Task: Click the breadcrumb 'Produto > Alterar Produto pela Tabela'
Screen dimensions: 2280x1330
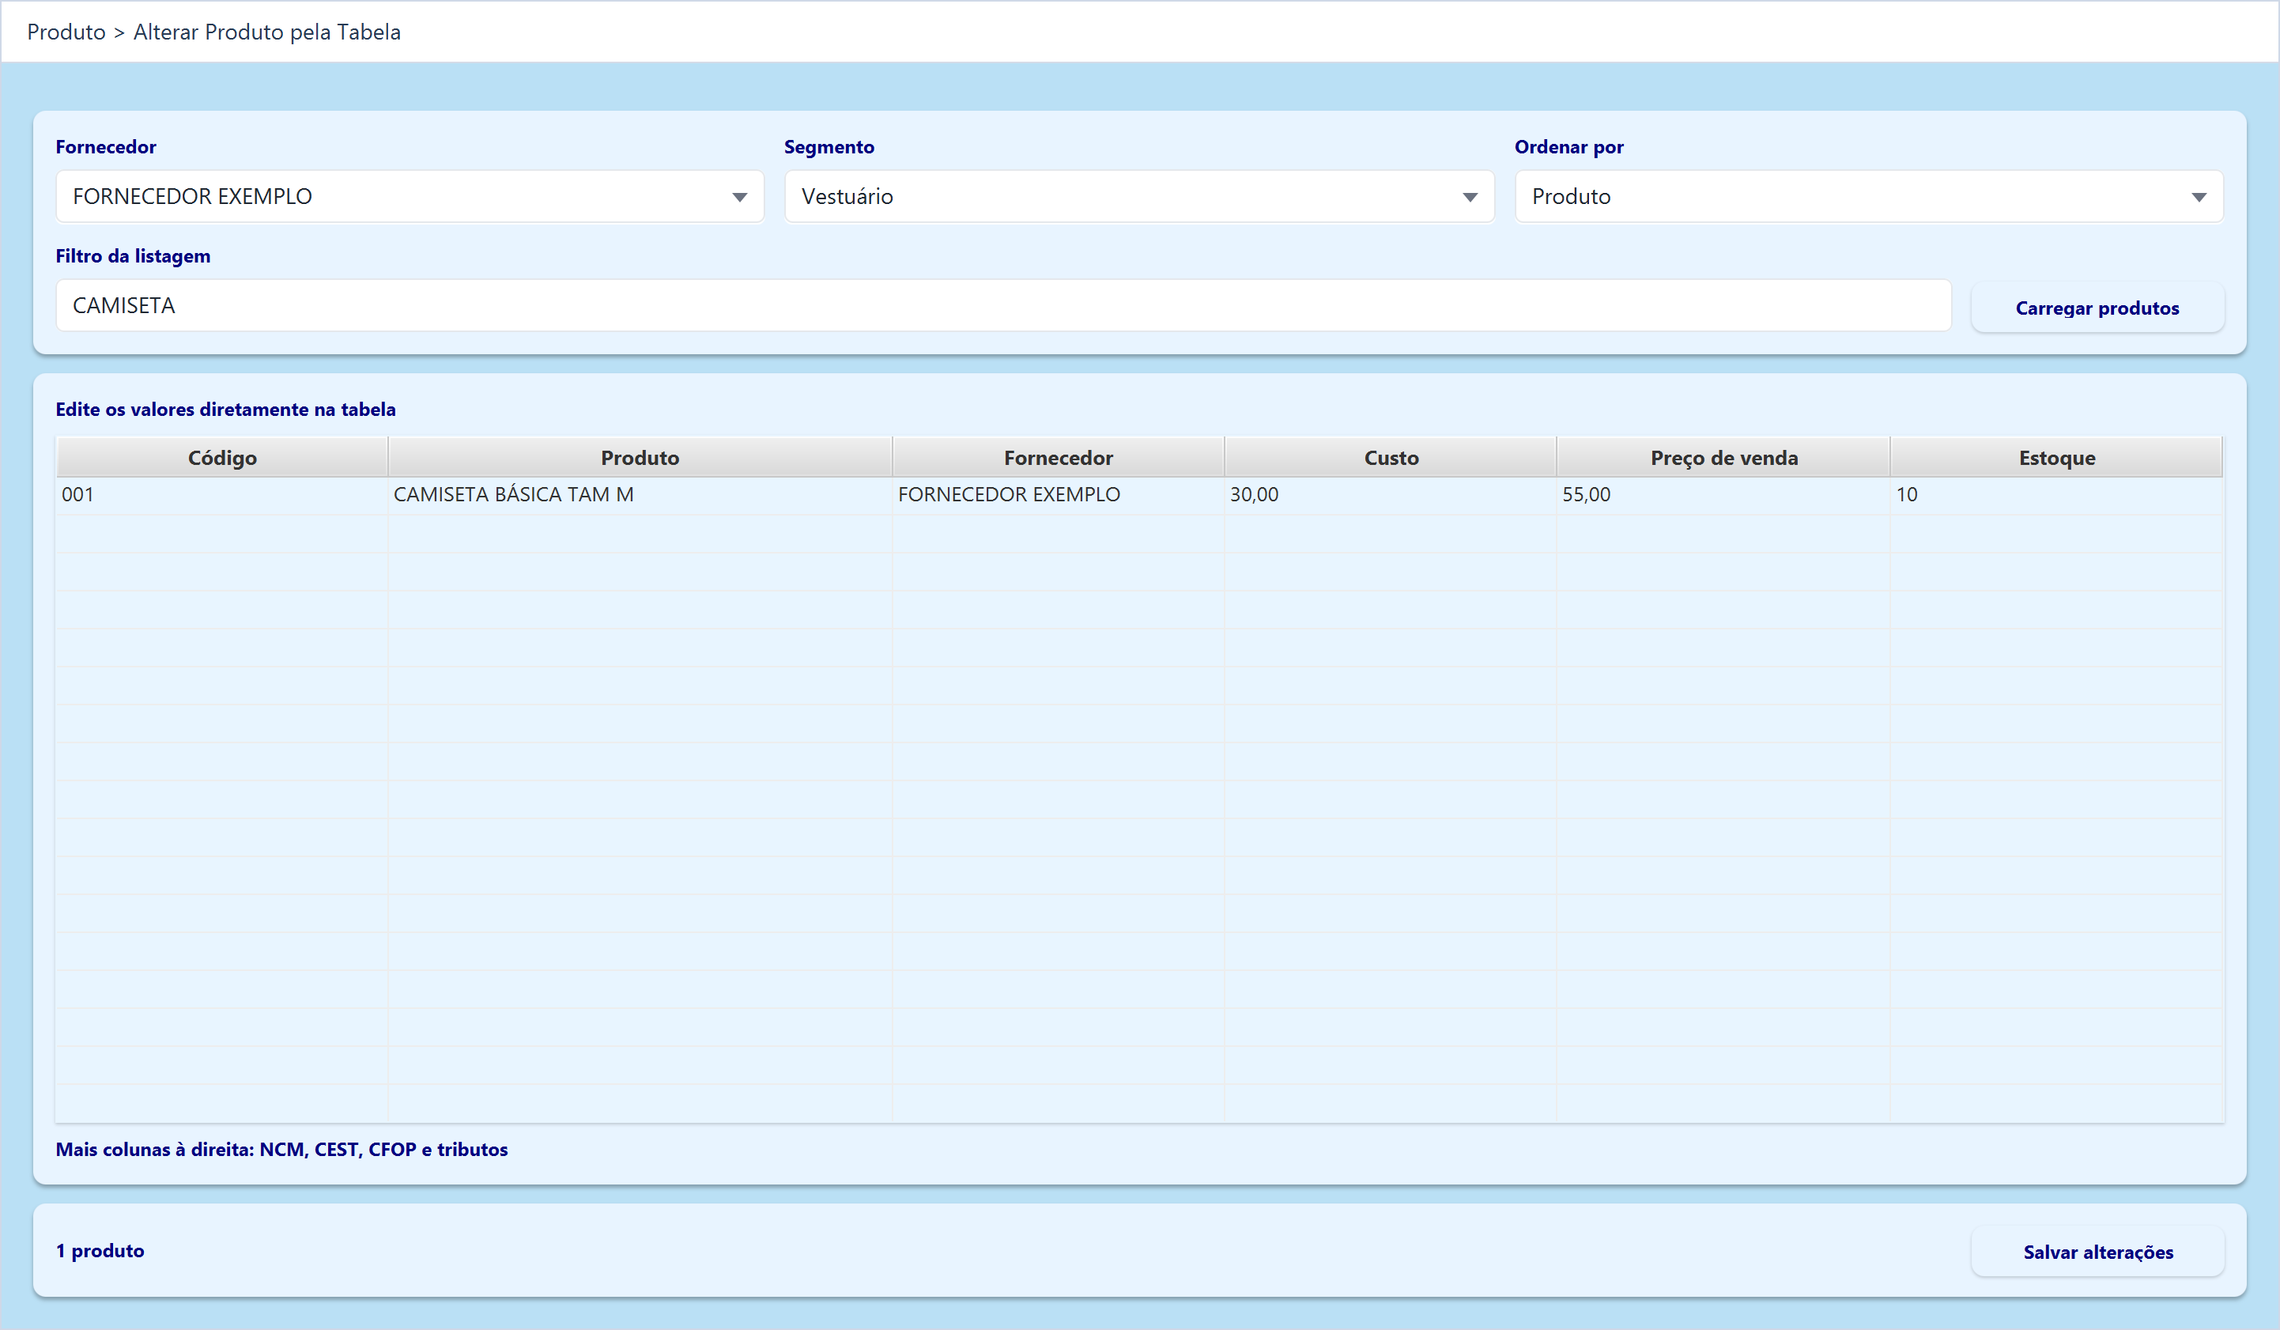Action: tap(213, 32)
